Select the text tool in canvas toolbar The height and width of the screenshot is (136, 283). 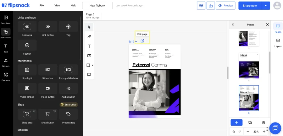point(89,46)
